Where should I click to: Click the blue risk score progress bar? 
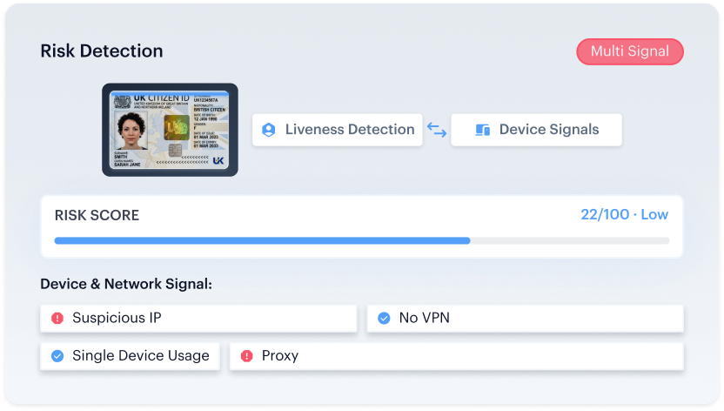[x=262, y=240]
